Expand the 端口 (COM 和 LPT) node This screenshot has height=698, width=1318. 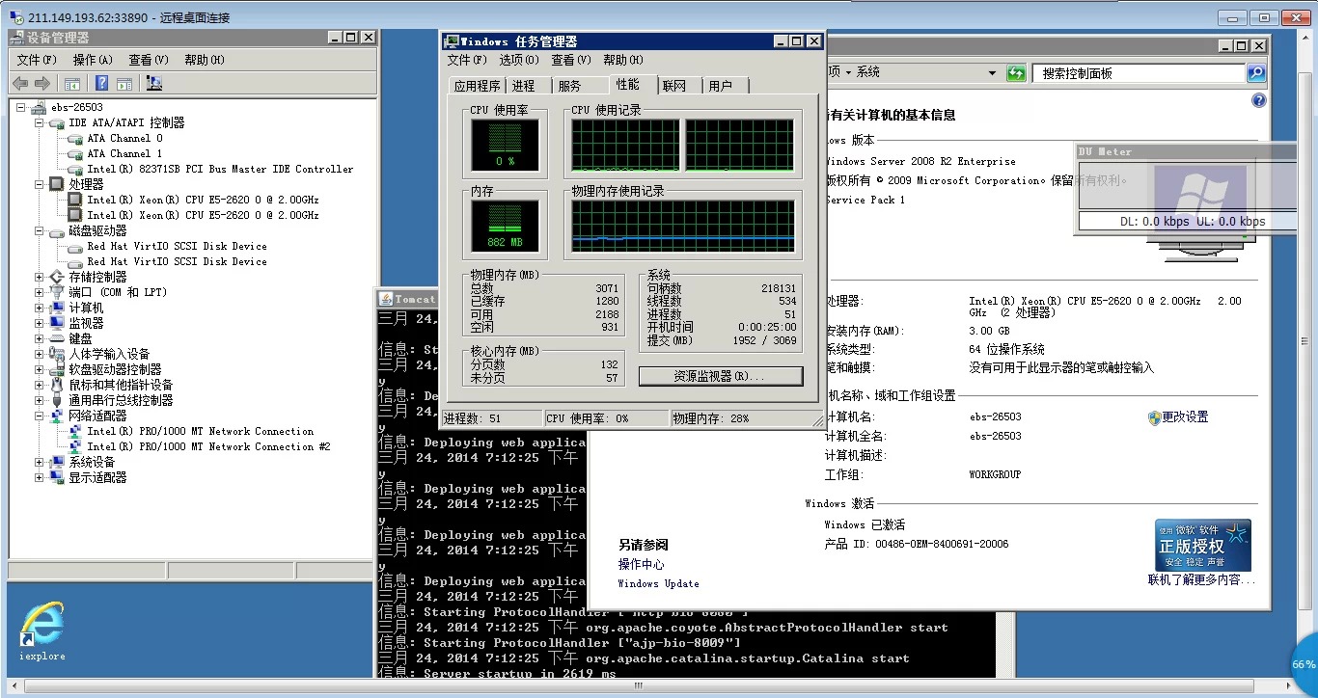(40, 292)
